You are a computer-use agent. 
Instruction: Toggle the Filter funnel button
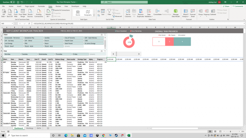(109, 12)
